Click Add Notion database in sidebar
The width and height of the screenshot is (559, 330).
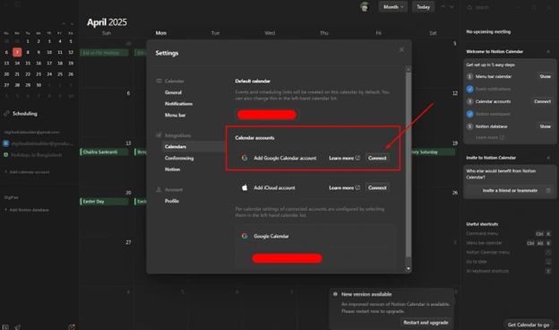coord(27,210)
